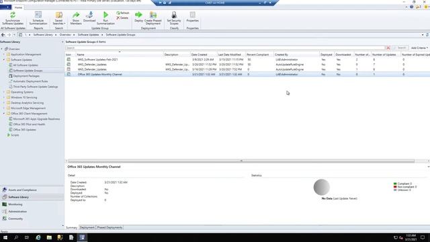
Task: Click Refresh in the ribbon
Action: pos(122,13)
